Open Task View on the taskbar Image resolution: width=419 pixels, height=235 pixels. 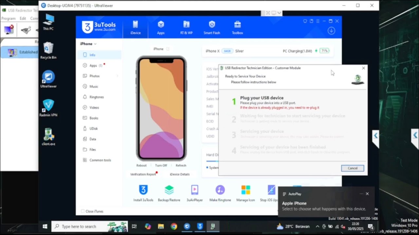[x=134, y=226]
